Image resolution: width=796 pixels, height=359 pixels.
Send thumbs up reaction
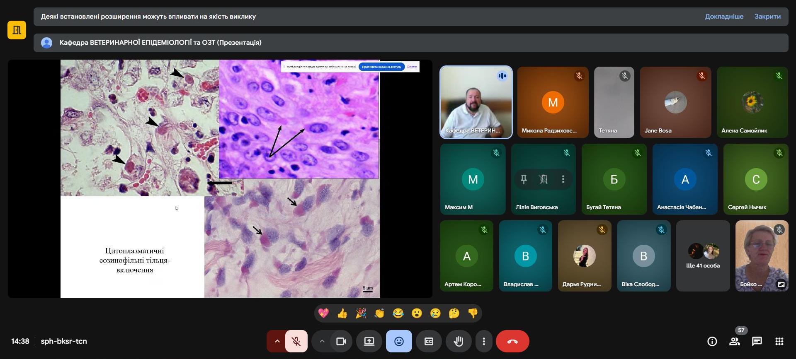342,313
